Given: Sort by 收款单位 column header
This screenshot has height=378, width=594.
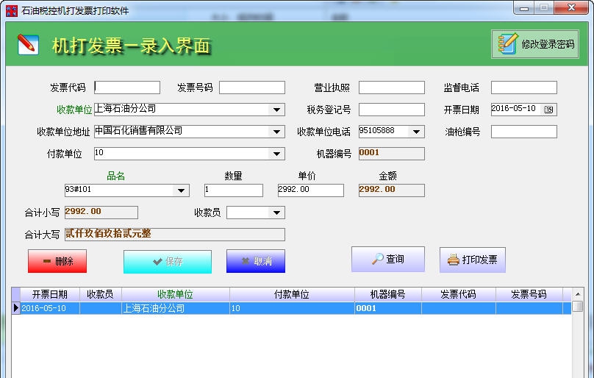Looking at the screenshot, I should [x=176, y=294].
